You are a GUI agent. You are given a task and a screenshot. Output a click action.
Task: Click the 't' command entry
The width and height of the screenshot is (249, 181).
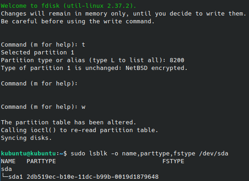83,45
